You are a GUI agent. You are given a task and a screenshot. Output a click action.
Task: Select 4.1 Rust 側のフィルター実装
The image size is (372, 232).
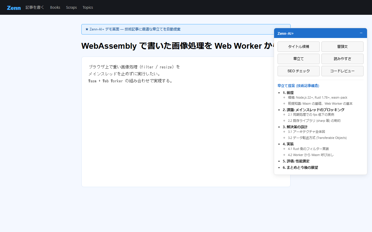tap(308, 149)
